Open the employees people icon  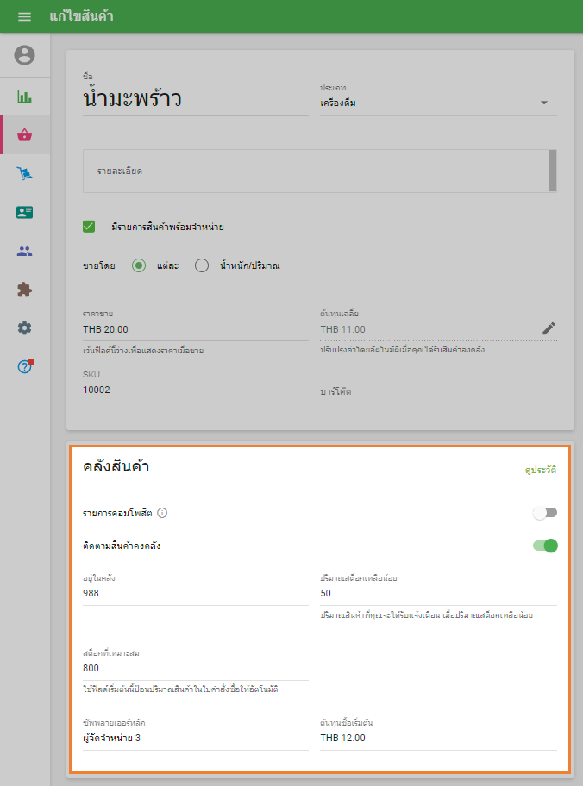point(25,252)
